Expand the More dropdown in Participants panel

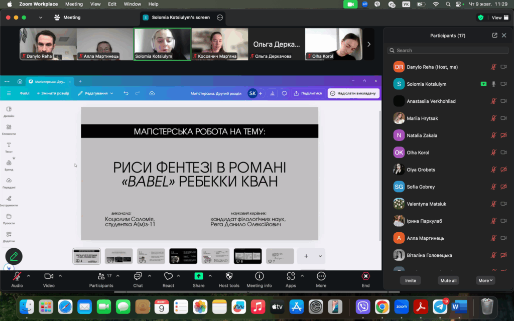pos(486,280)
